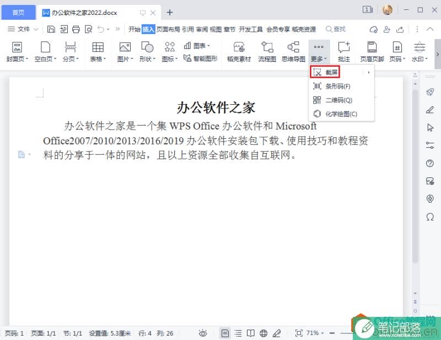The height and width of the screenshot is (340, 441).
Task: Open the 审阅 ribbon tab
Action: pyautogui.click(x=202, y=29)
